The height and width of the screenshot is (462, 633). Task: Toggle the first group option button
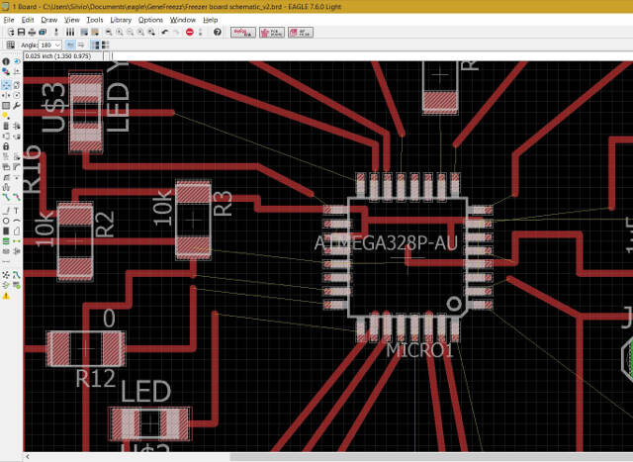95,45
